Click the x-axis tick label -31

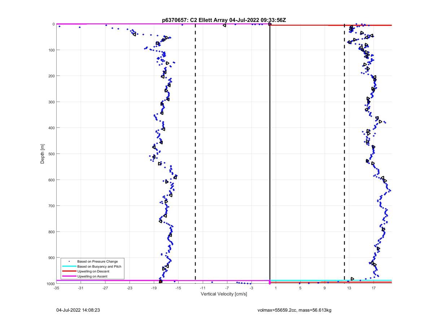tap(80, 288)
